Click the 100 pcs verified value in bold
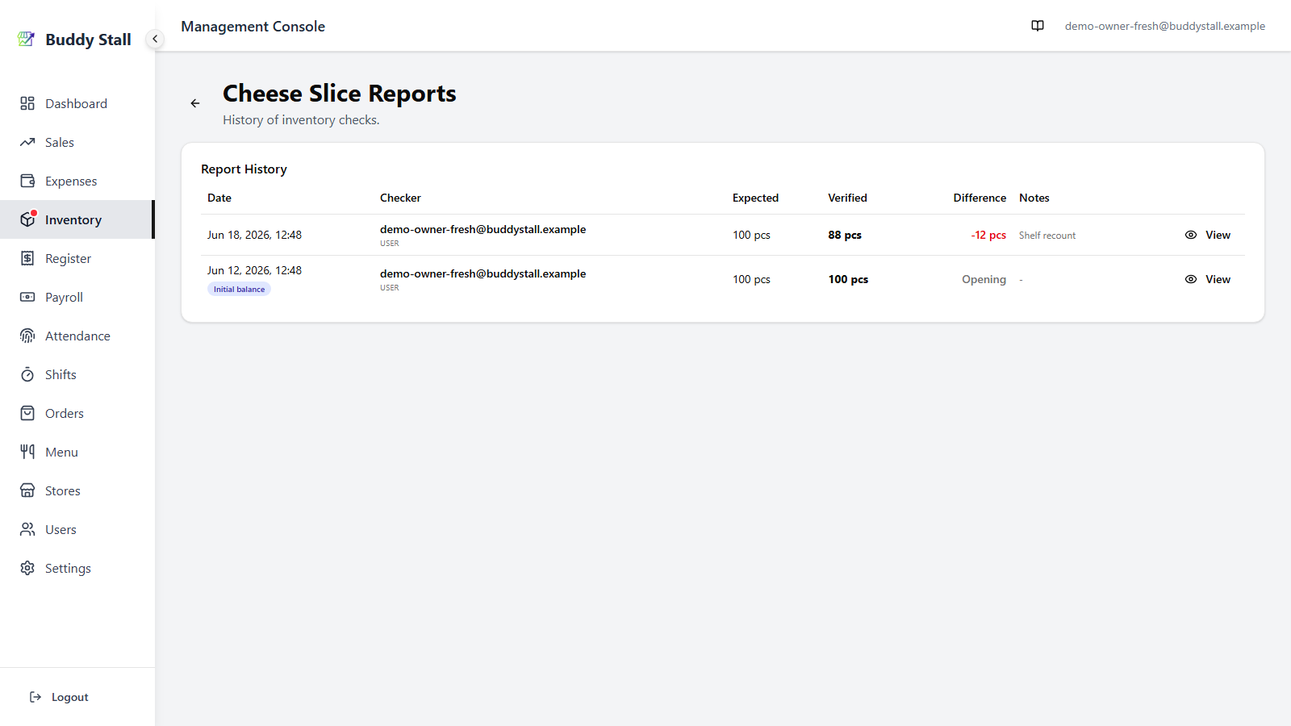Screen dimensions: 1291x726 point(848,279)
